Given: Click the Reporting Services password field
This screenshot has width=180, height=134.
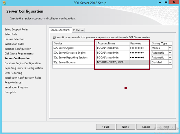Looking at the screenshot, I should point(139,58).
